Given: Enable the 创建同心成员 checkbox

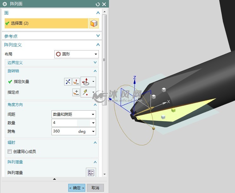Looking at the screenshot, I should click(9, 152).
